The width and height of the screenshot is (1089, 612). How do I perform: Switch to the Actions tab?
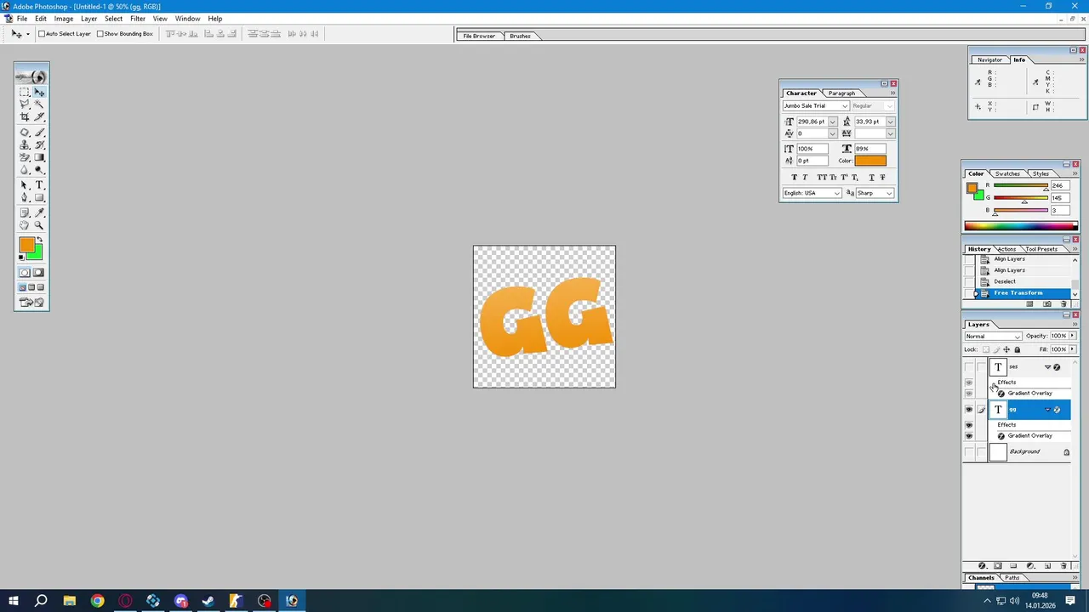1006,249
